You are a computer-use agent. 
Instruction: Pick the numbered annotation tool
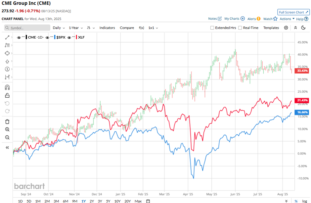click(7, 69)
